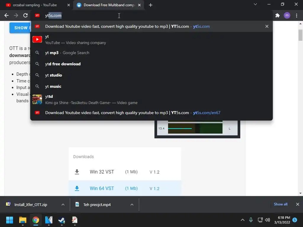Download the Win 64 VST

click(125, 188)
